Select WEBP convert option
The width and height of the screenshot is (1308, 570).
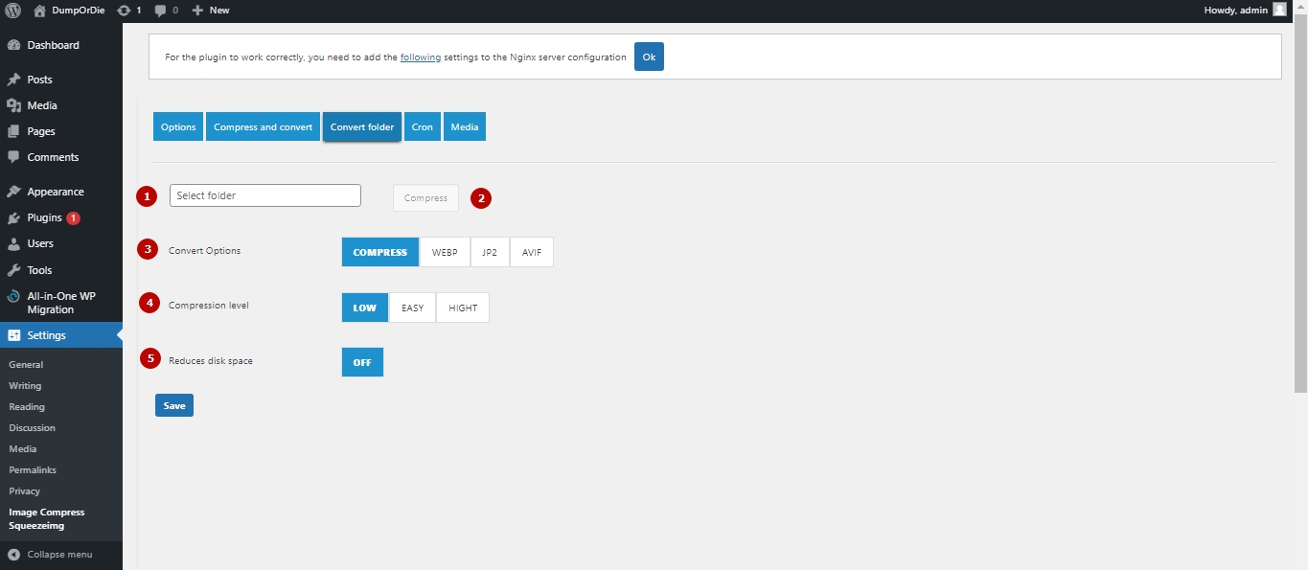[x=445, y=252]
